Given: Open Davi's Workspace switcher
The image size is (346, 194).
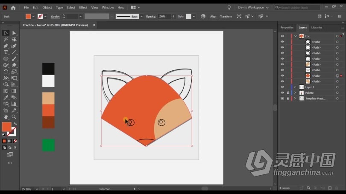Looking at the screenshot, I should click(x=253, y=8).
